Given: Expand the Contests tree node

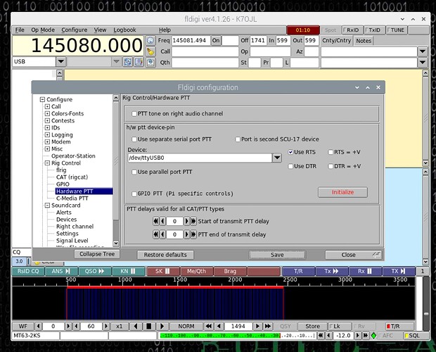Looking at the screenshot, I should pyautogui.click(x=47, y=120).
